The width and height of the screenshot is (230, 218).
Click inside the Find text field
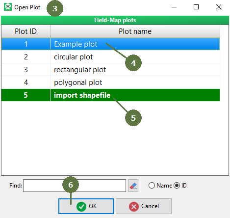pyautogui.click(x=75, y=186)
